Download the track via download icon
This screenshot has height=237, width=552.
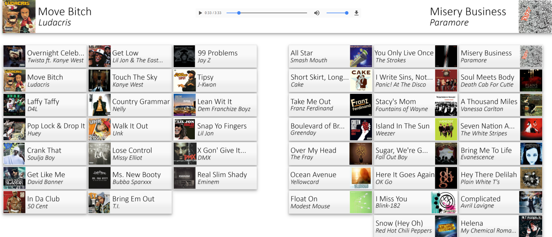356,13
